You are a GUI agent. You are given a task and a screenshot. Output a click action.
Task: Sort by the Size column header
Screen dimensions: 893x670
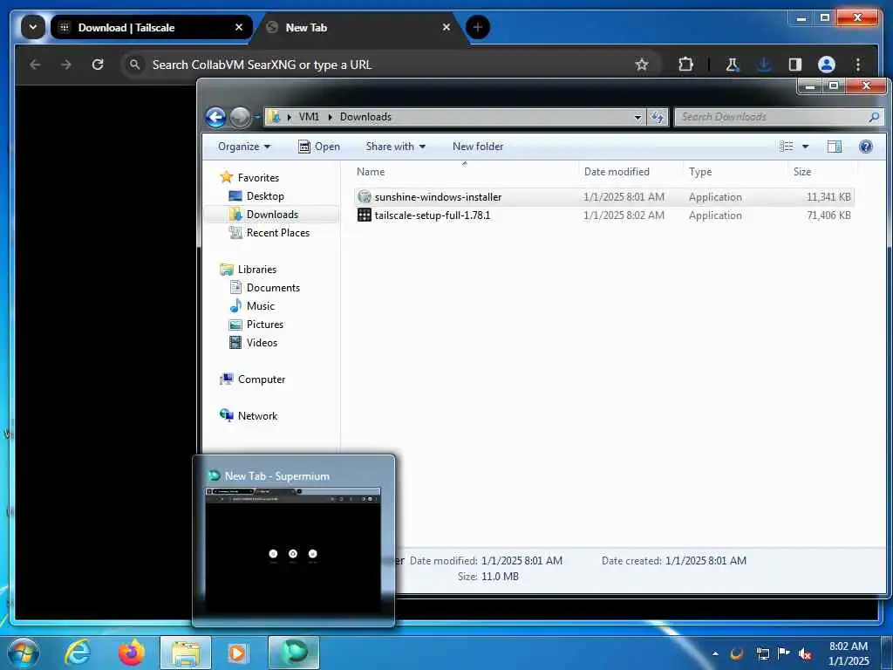822,172
